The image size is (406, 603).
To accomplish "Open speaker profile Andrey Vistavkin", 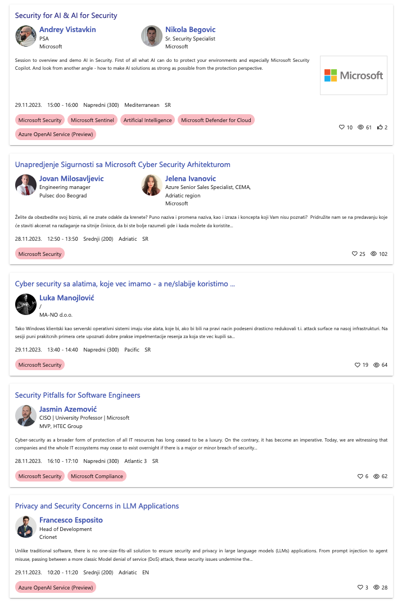I will point(67,30).
